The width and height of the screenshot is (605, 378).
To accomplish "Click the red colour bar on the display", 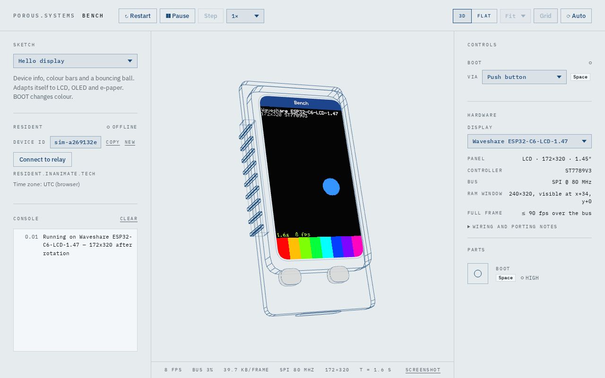I will click(284, 249).
